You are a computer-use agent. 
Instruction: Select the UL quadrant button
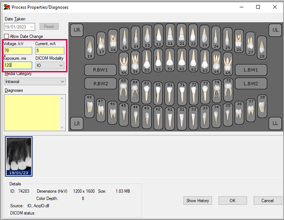276,30
